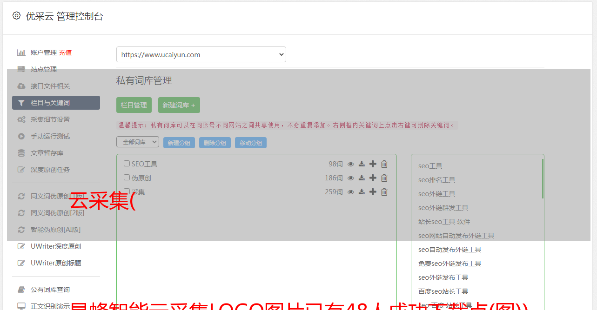Click the refresh icon for 智能伪原创[AI版]
The image size is (597, 310).
pyautogui.click(x=21, y=230)
